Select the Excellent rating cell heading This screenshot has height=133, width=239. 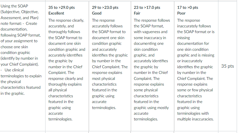pyautogui.click(x=56, y=13)
